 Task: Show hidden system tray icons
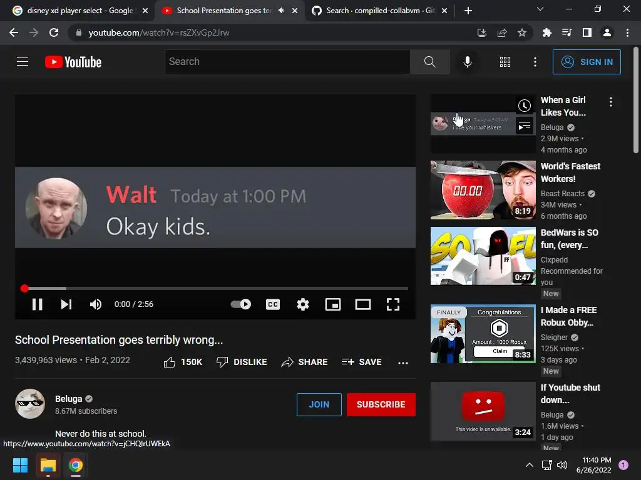click(530, 465)
